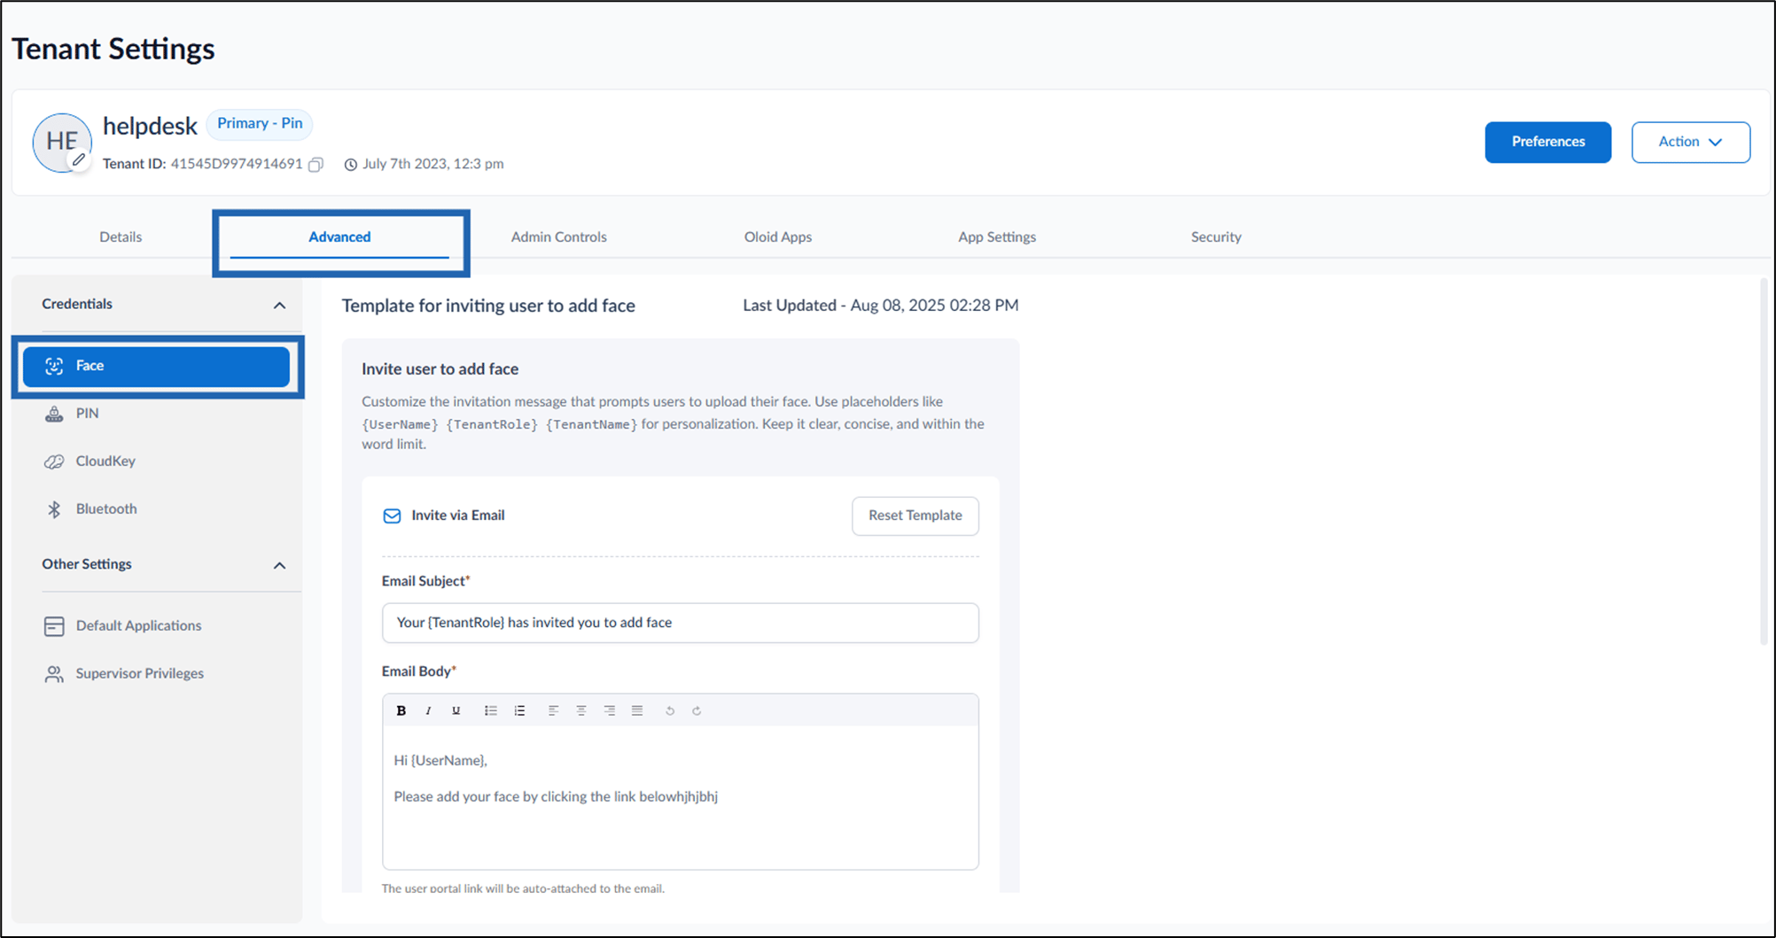Open Bluetooth credential settings
The width and height of the screenshot is (1776, 938).
[156, 509]
